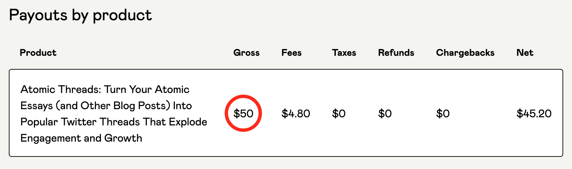
Task: Click the $4.80 fees value
Action: pyautogui.click(x=296, y=114)
